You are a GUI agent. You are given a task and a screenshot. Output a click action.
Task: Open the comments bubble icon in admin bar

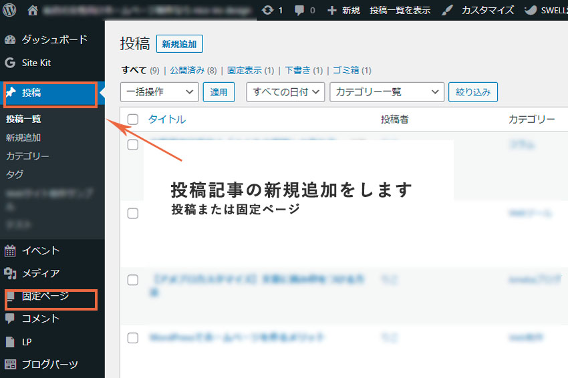click(299, 10)
